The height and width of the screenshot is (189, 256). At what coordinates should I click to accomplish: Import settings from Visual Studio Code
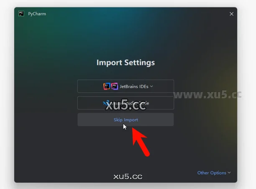click(125, 103)
